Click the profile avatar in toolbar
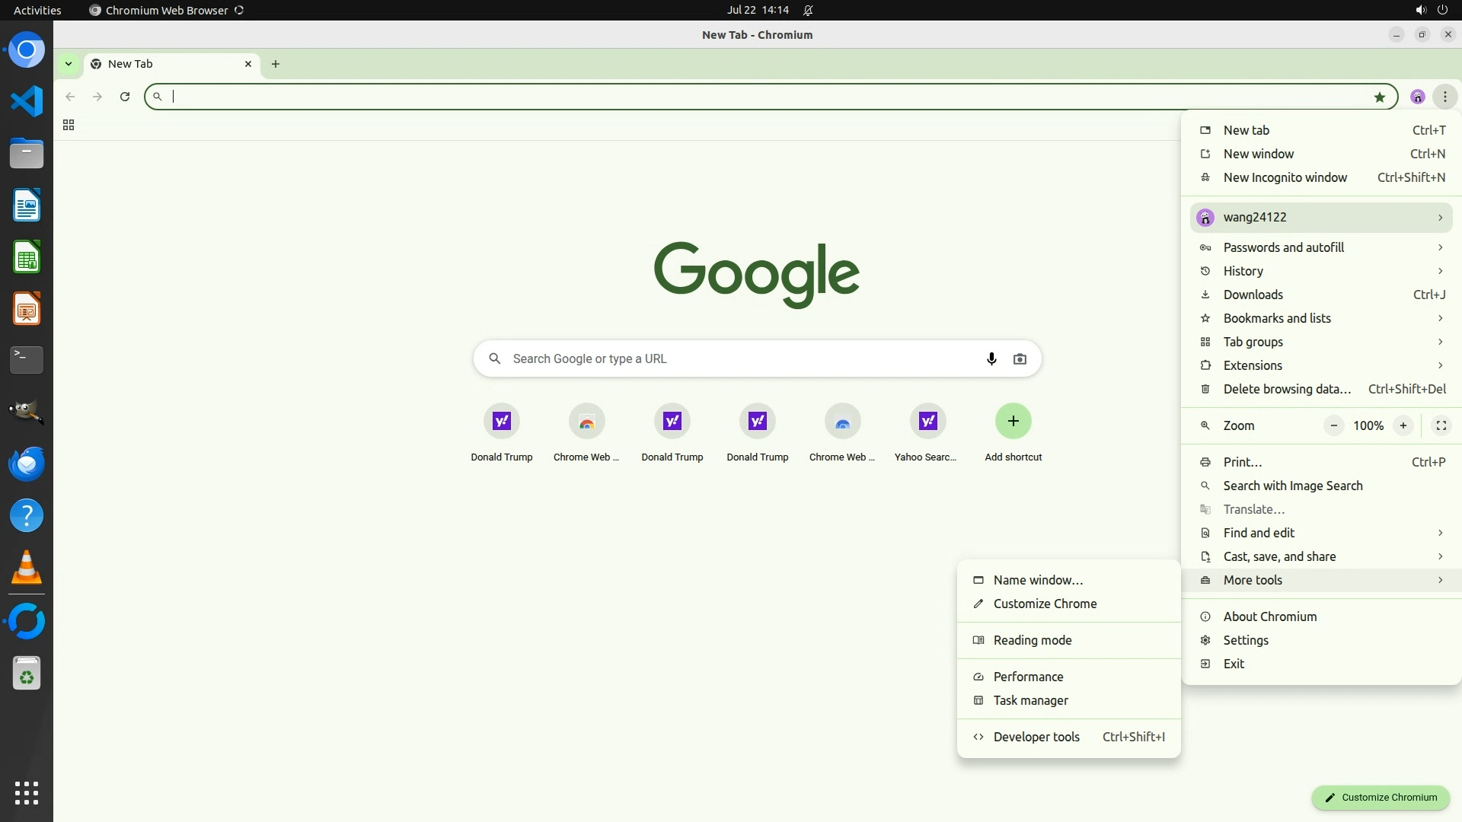This screenshot has height=822, width=1462. pos(1417,97)
